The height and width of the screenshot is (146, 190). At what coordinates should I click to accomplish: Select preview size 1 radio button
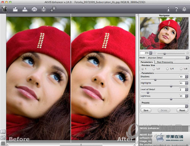point(142,69)
